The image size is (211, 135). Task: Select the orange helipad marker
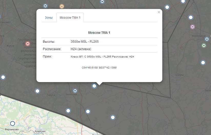(x=62, y=6)
